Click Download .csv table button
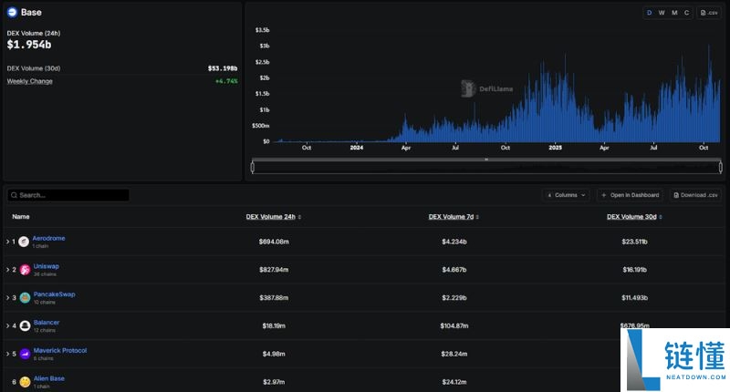The image size is (730, 392). point(695,195)
